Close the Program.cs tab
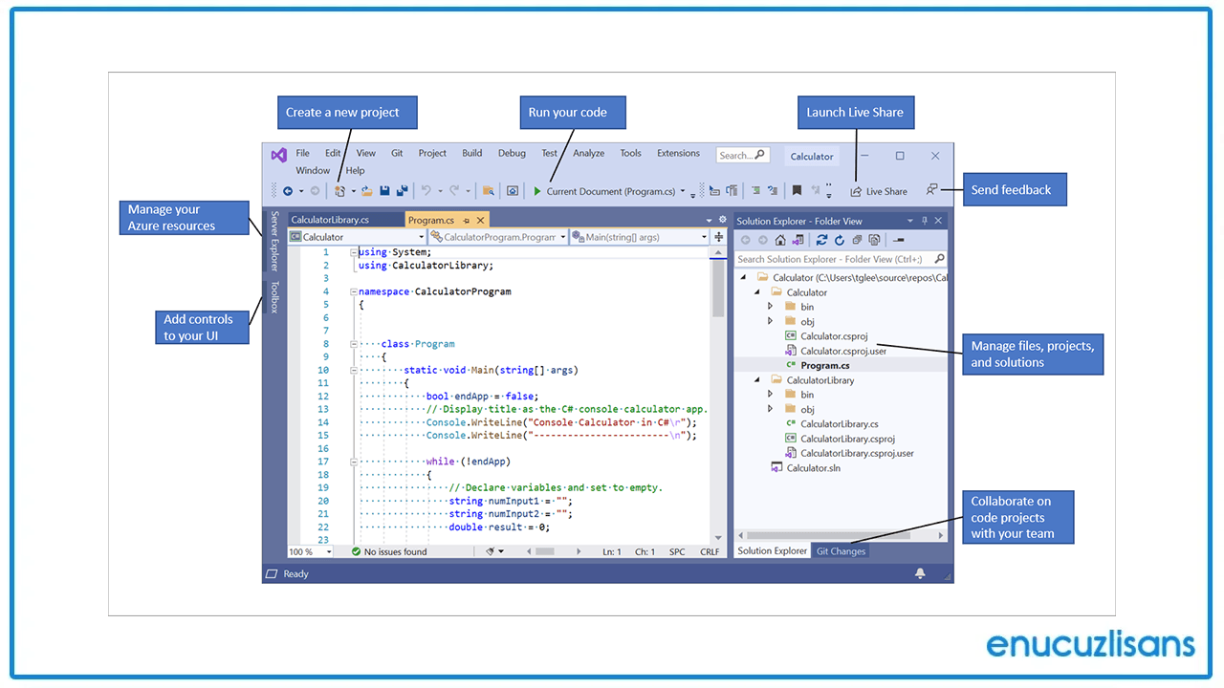The width and height of the screenshot is (1224, 688). [480, 220]
